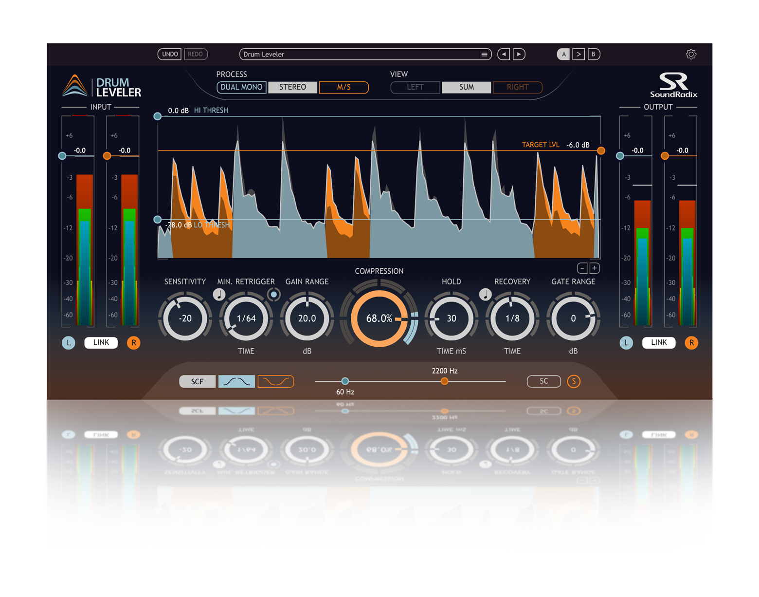Image resolution: width=759 pixels, height=597 pixels.
Task: Advance to next preset with the right arrow
Action: [x=519, y=54]
